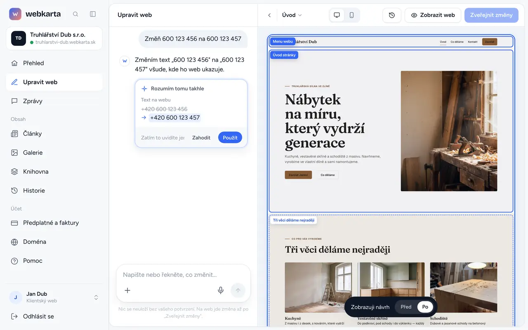528x330 pixels.
Task: Open Galerie section
Action: (54, 153)
